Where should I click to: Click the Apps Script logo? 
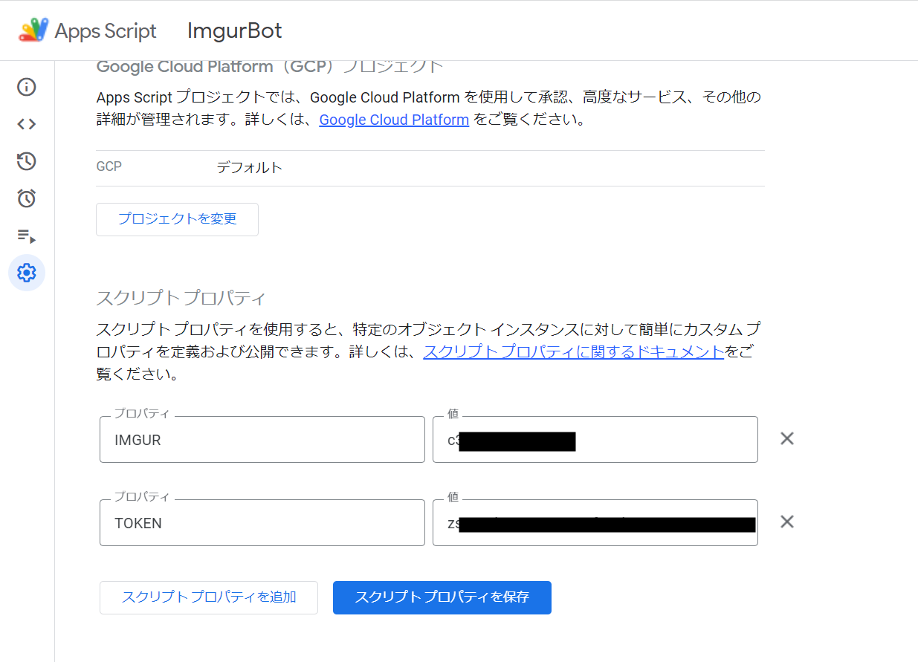[x=33, y=30]
